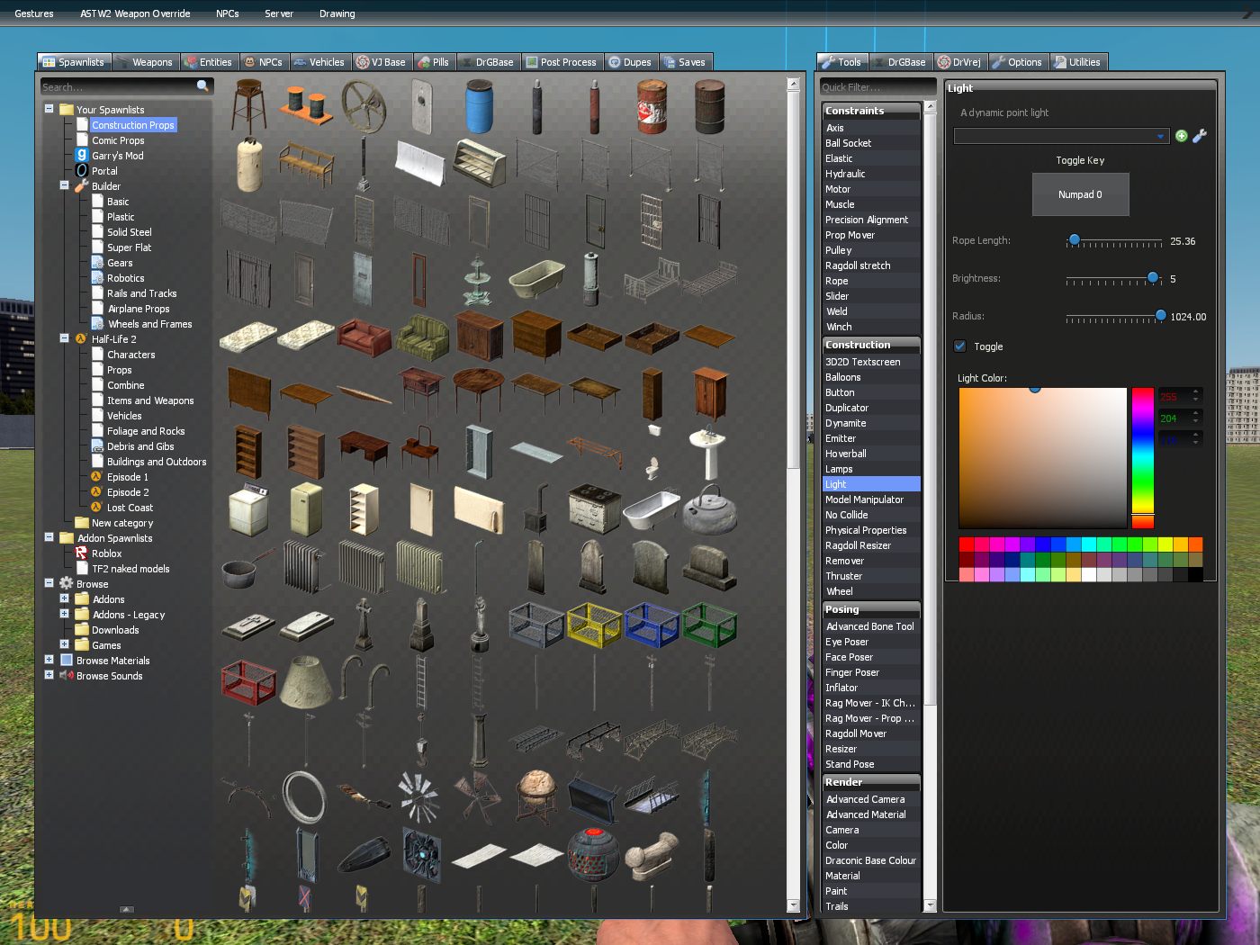Click the Numpad 0 toggle key button

pos(1080,194)
